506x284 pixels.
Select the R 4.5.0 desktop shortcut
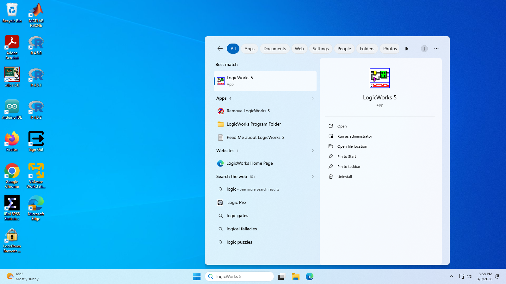36,45
